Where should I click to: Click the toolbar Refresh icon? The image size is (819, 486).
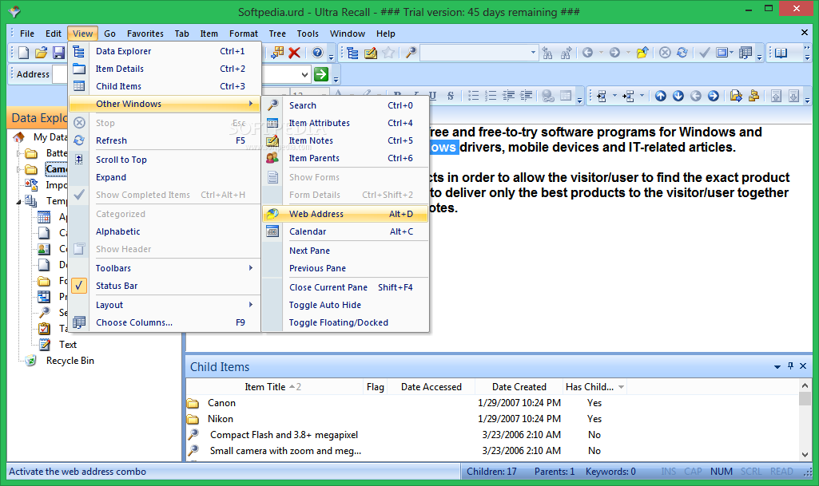pyautogui.click(x=682, y=53)
